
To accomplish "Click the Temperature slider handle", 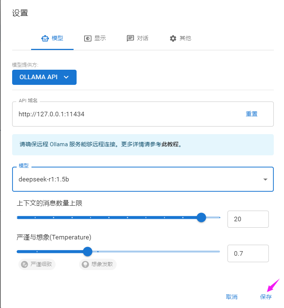I will point(88,252).
